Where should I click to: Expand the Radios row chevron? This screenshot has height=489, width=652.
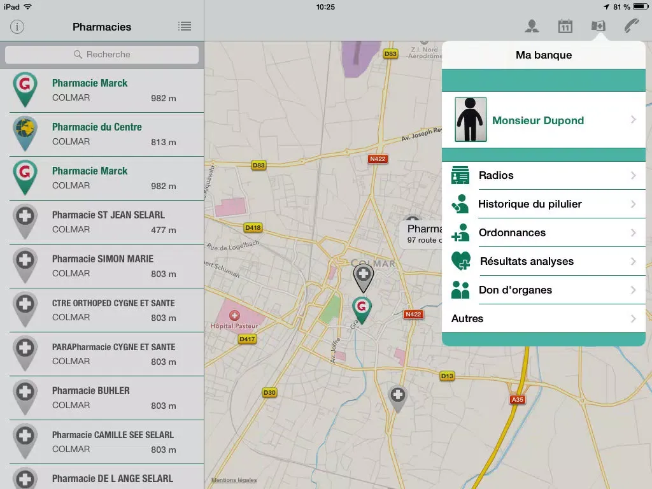point(634,176)
